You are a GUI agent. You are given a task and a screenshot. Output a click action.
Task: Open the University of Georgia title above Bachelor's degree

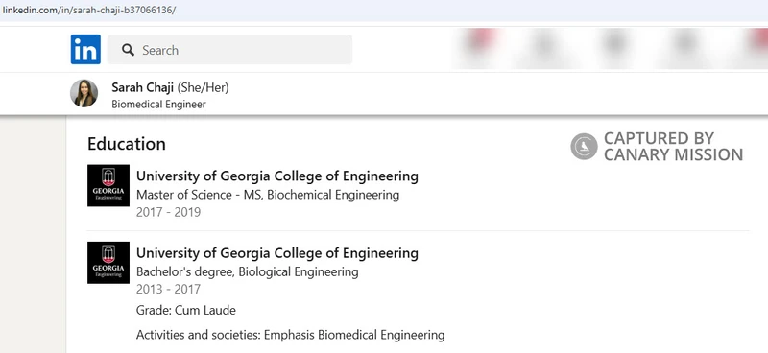[x=277, y=253]
